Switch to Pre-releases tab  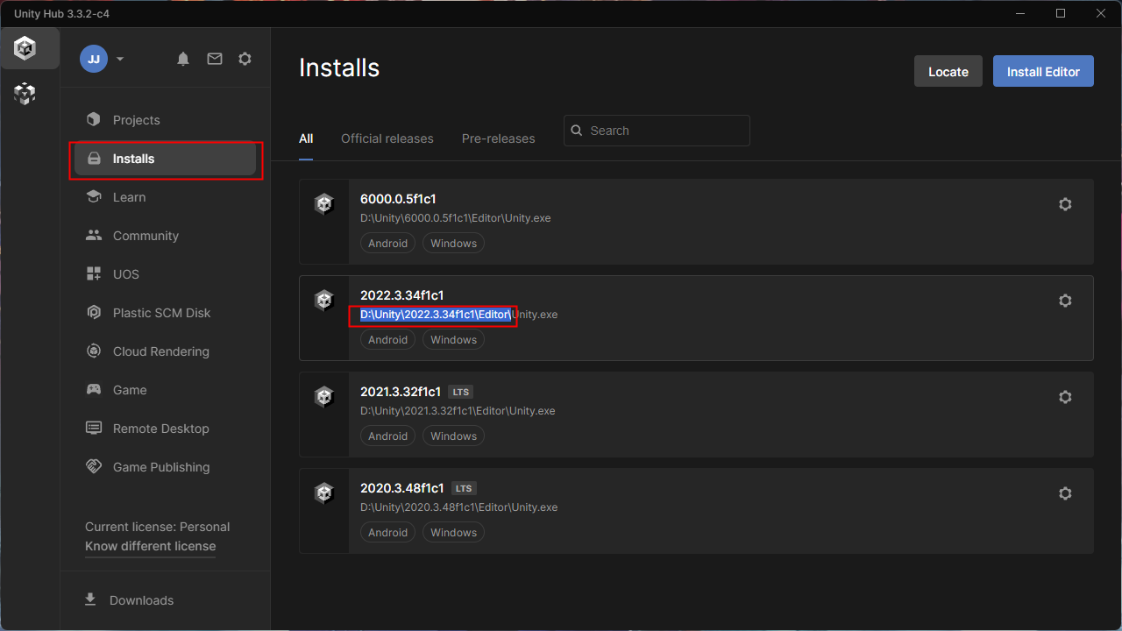[499, 138]
